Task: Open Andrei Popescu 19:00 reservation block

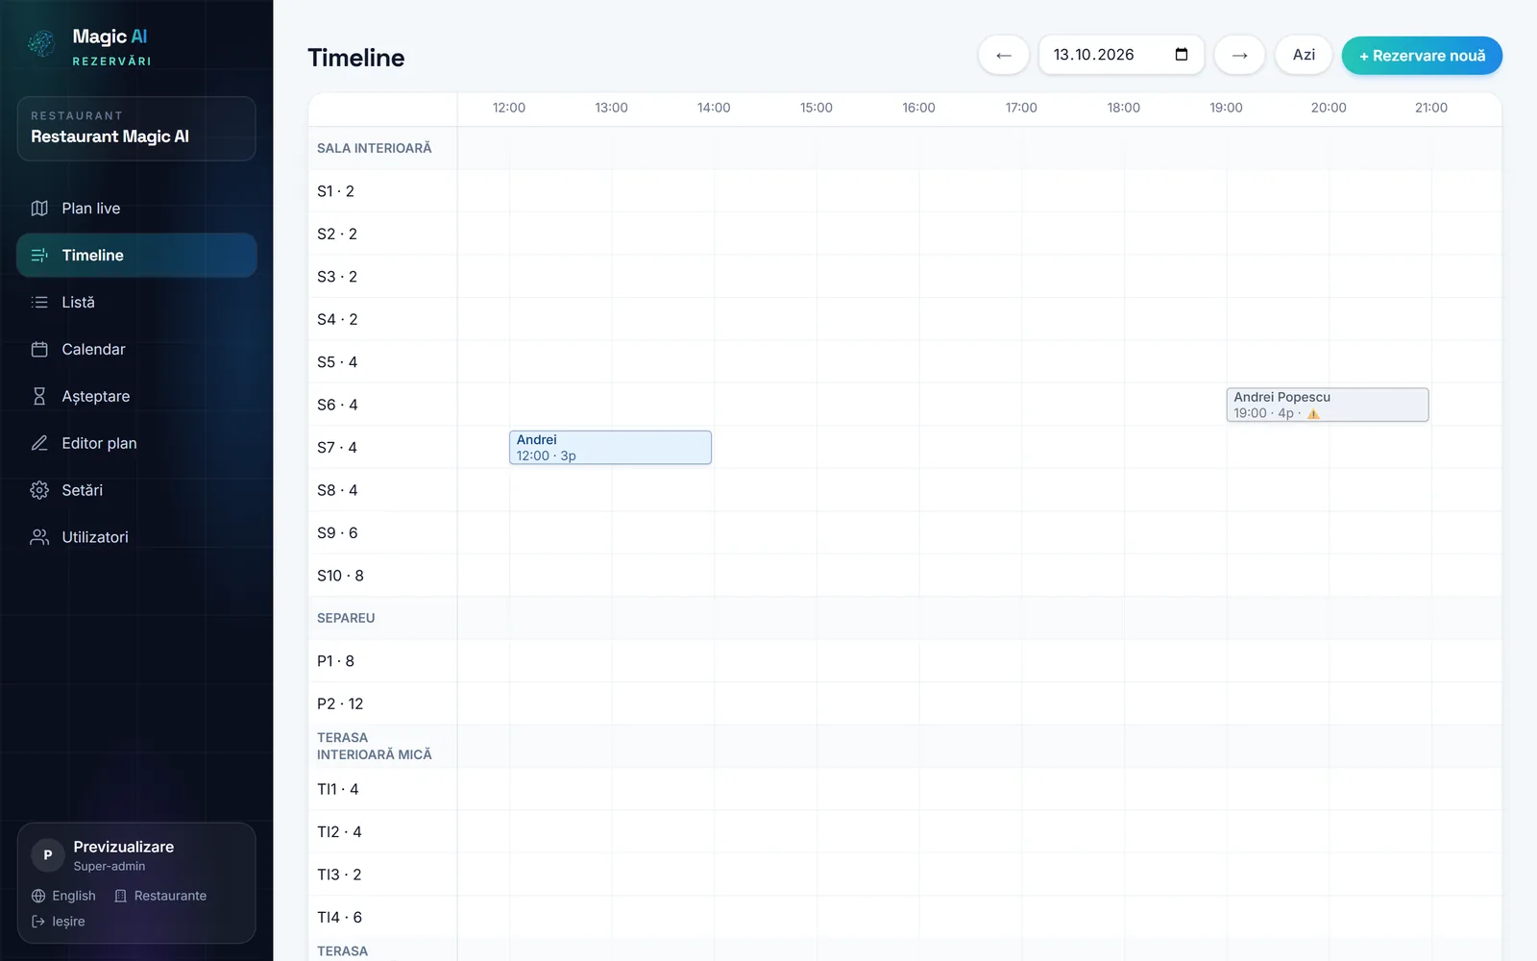Action: (1328, 405)
